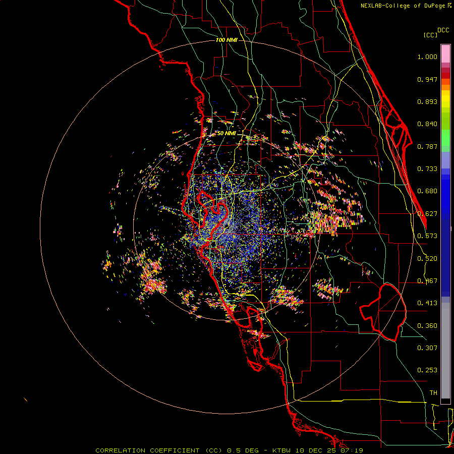Click the 0.413 scale value
454x454 pixels.
[x=427, y=303]
